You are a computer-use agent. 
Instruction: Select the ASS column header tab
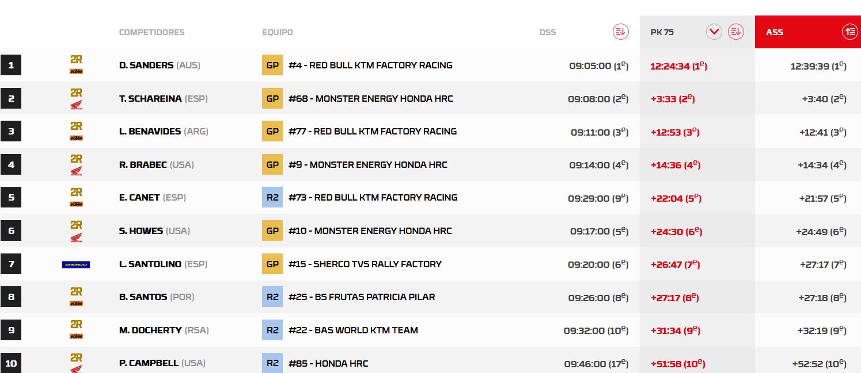(775, 32)
